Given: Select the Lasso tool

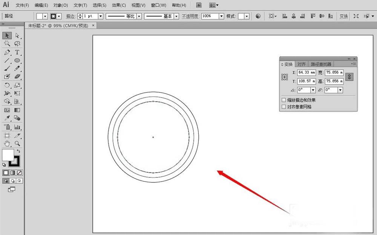Looking at the screenshot, I should [17, 44].
